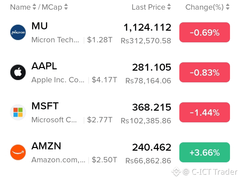
Task: Open the Apple logo icon
Action: point(18,72)
